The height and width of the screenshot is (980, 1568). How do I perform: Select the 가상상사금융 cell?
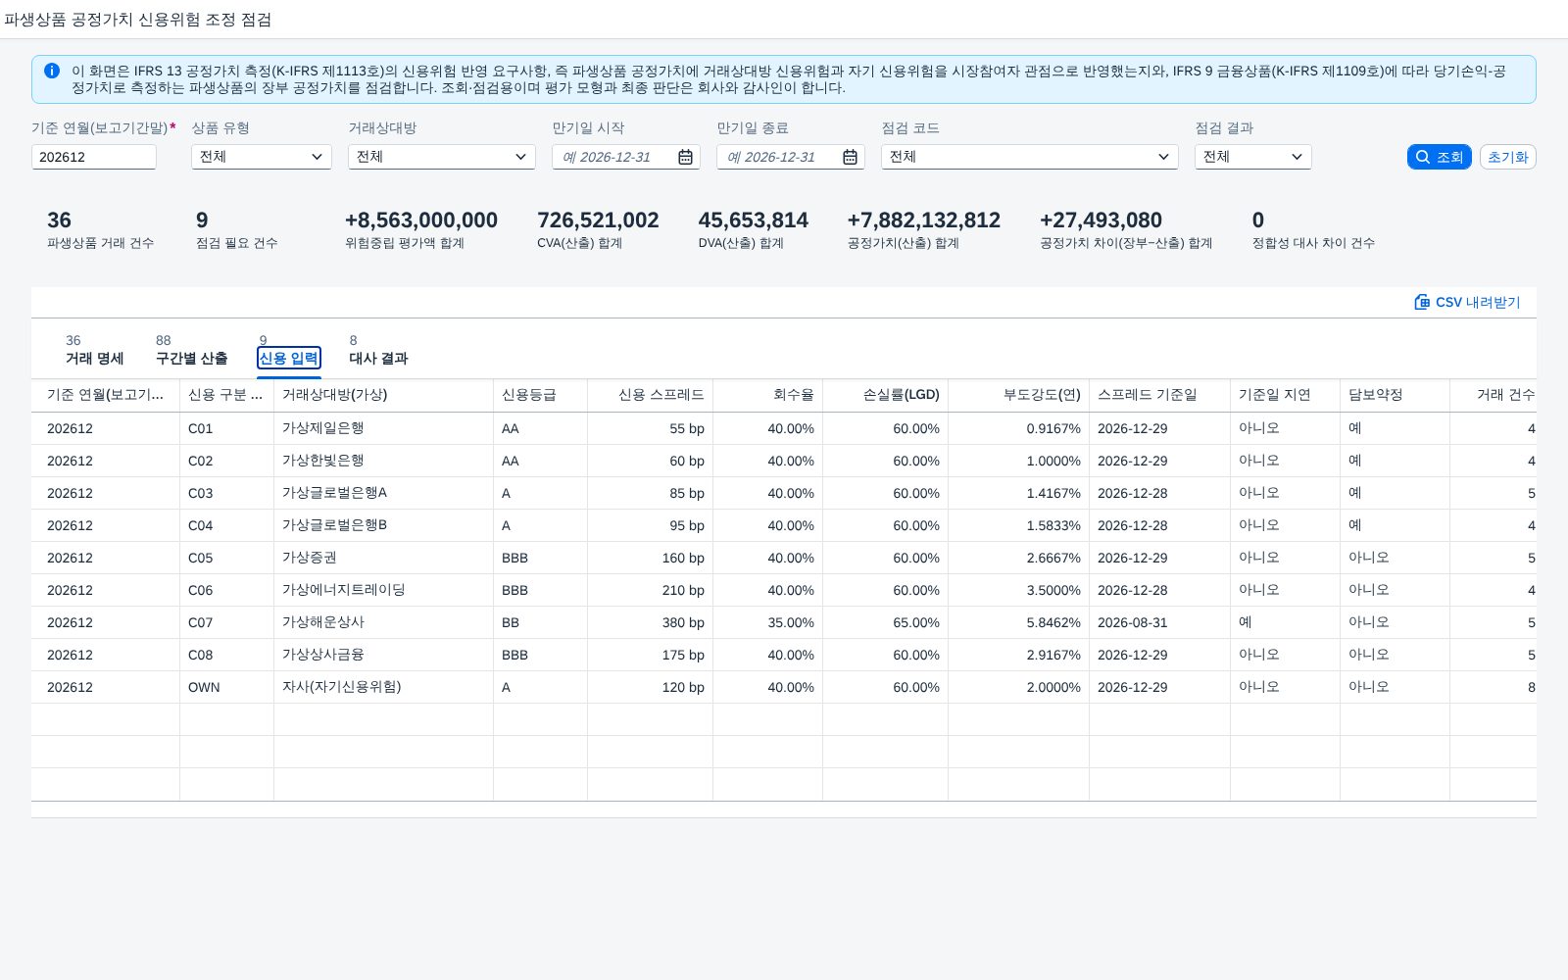384,655
